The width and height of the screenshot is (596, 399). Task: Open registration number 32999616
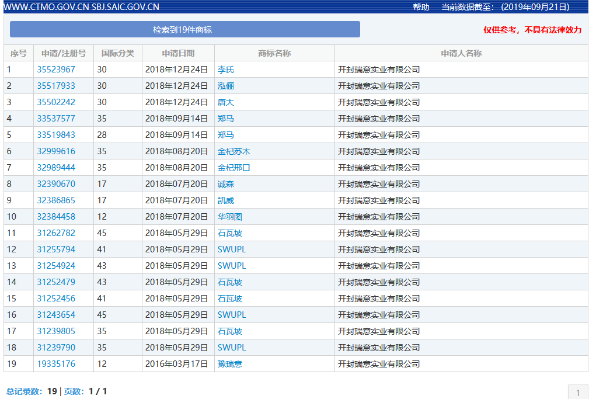pyautogui.click(x=56, y=151)
